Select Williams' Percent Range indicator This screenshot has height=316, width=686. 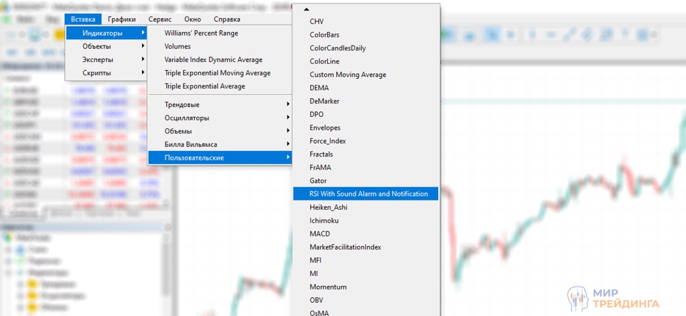pyautogui.click(x=201, y=33)
